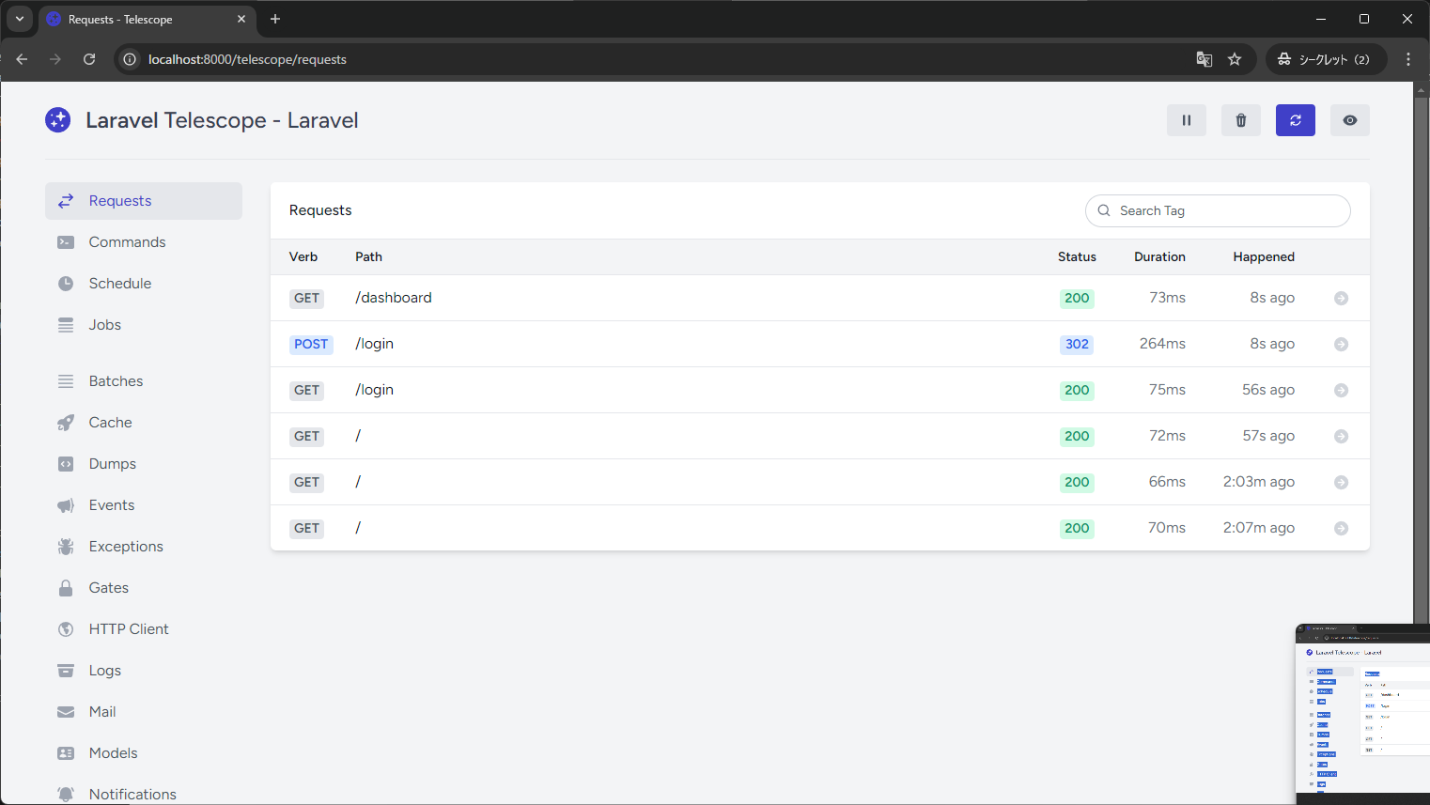Screen dimensions: 1430x805
Task: Open the Requests sidebar section
Action: pyautogui.click(x=144, y=201)
